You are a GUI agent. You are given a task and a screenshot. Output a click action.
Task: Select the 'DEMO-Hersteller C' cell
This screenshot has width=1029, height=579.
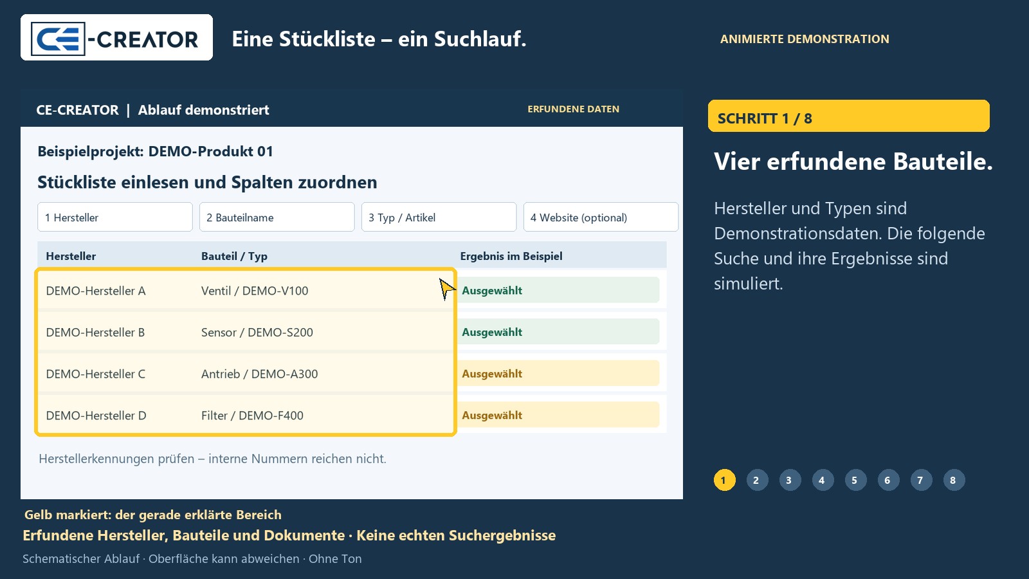pos(96,374)
